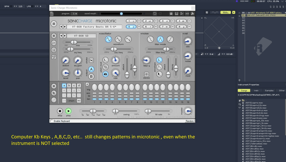Click the MIDI icon next to program

coord(52,14)
